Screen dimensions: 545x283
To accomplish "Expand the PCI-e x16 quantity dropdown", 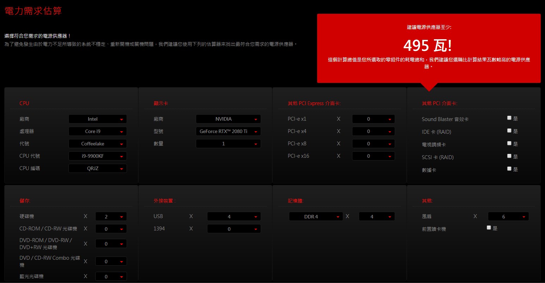I will click(x=373, y=156).
